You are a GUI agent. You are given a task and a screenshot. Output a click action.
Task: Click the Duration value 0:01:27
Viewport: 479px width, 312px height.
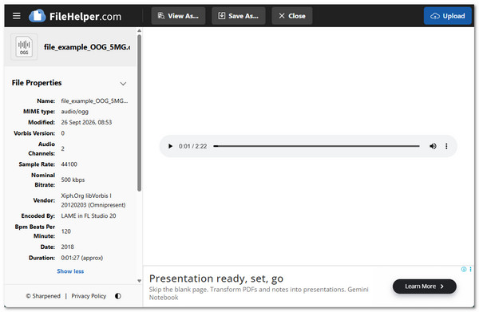(x=82, y=258)
